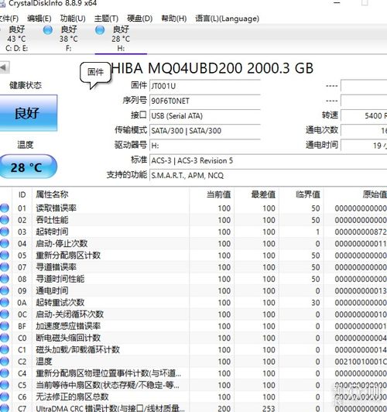Screen dimensions: 387x412
Task: Click status icon of row 04 启动-停止次数
Action: [x=4, y=244]
